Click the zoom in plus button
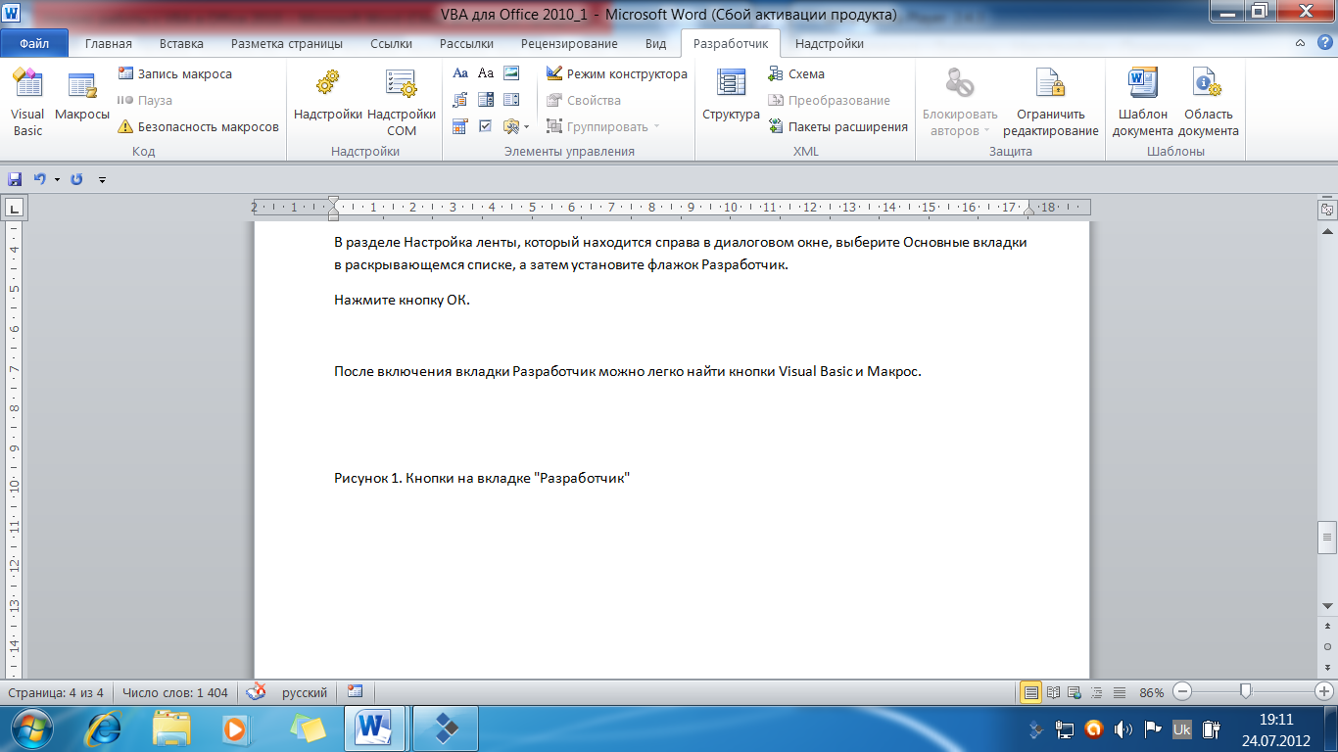The image size is (1338, 752). (x=1322, y=692)
